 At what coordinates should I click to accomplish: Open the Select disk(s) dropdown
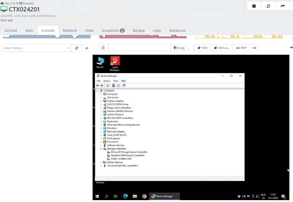pos(36,48)
